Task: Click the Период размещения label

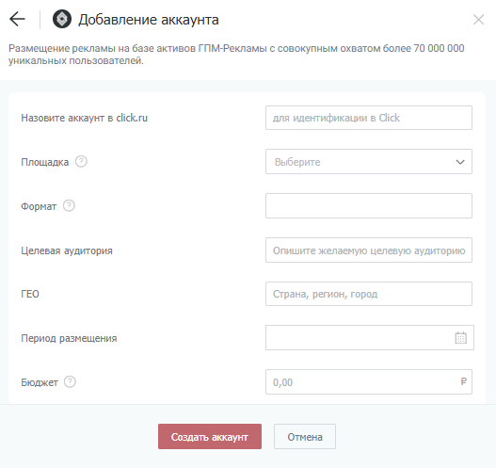Action: (69, 338)
